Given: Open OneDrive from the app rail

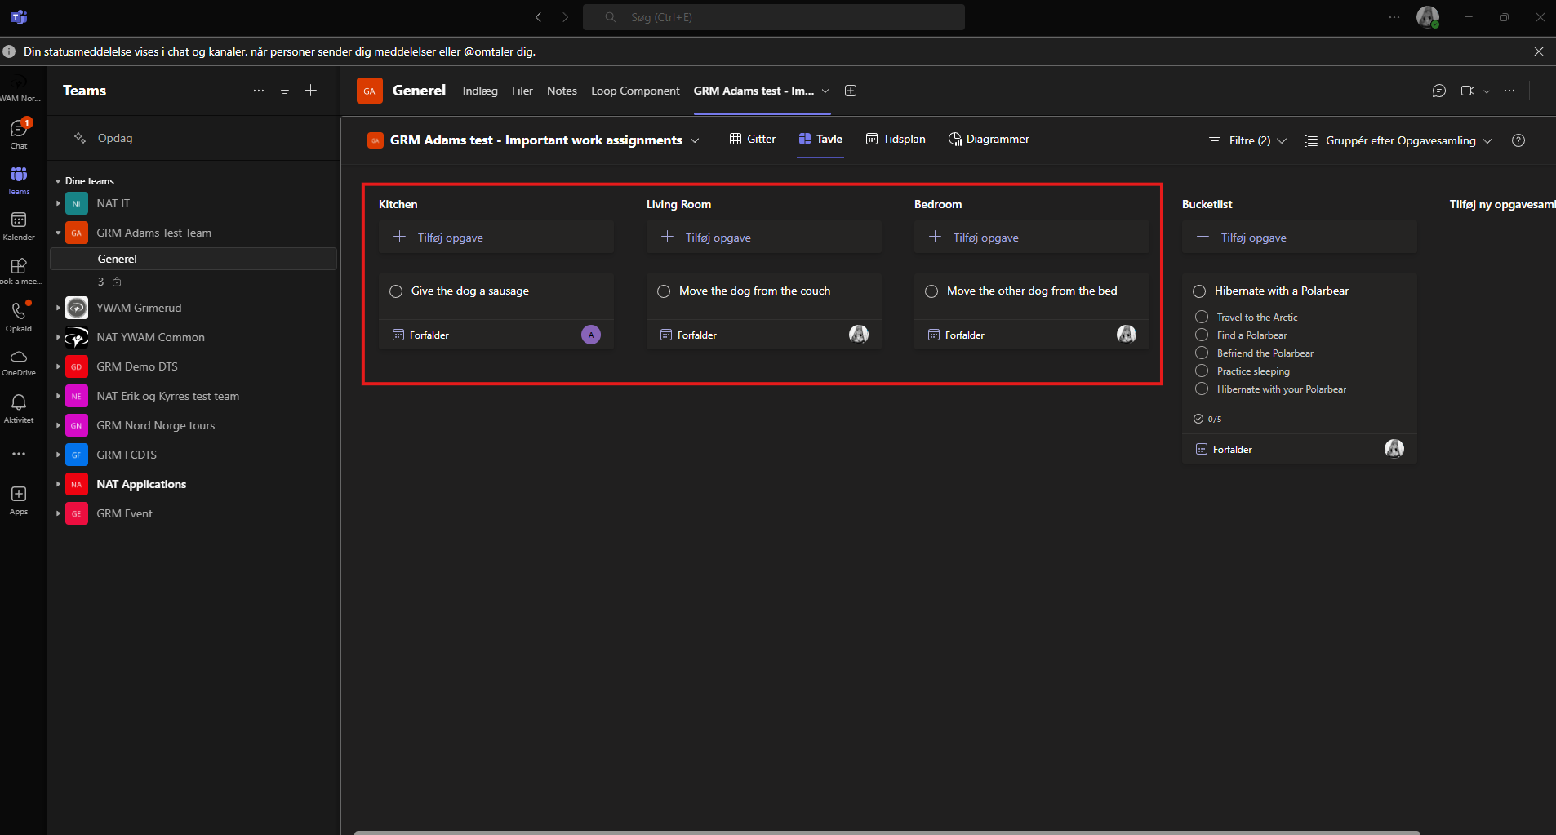Looking at the screenshot, I should [19, 363].
